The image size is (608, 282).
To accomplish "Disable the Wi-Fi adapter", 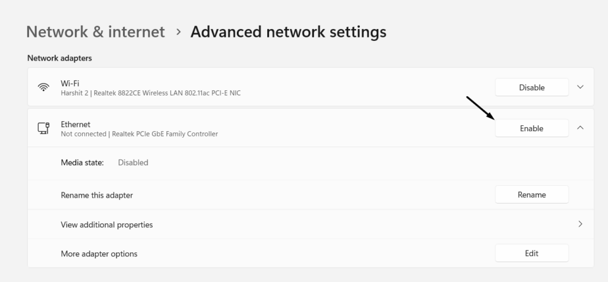I will click(x=531, y=87).
